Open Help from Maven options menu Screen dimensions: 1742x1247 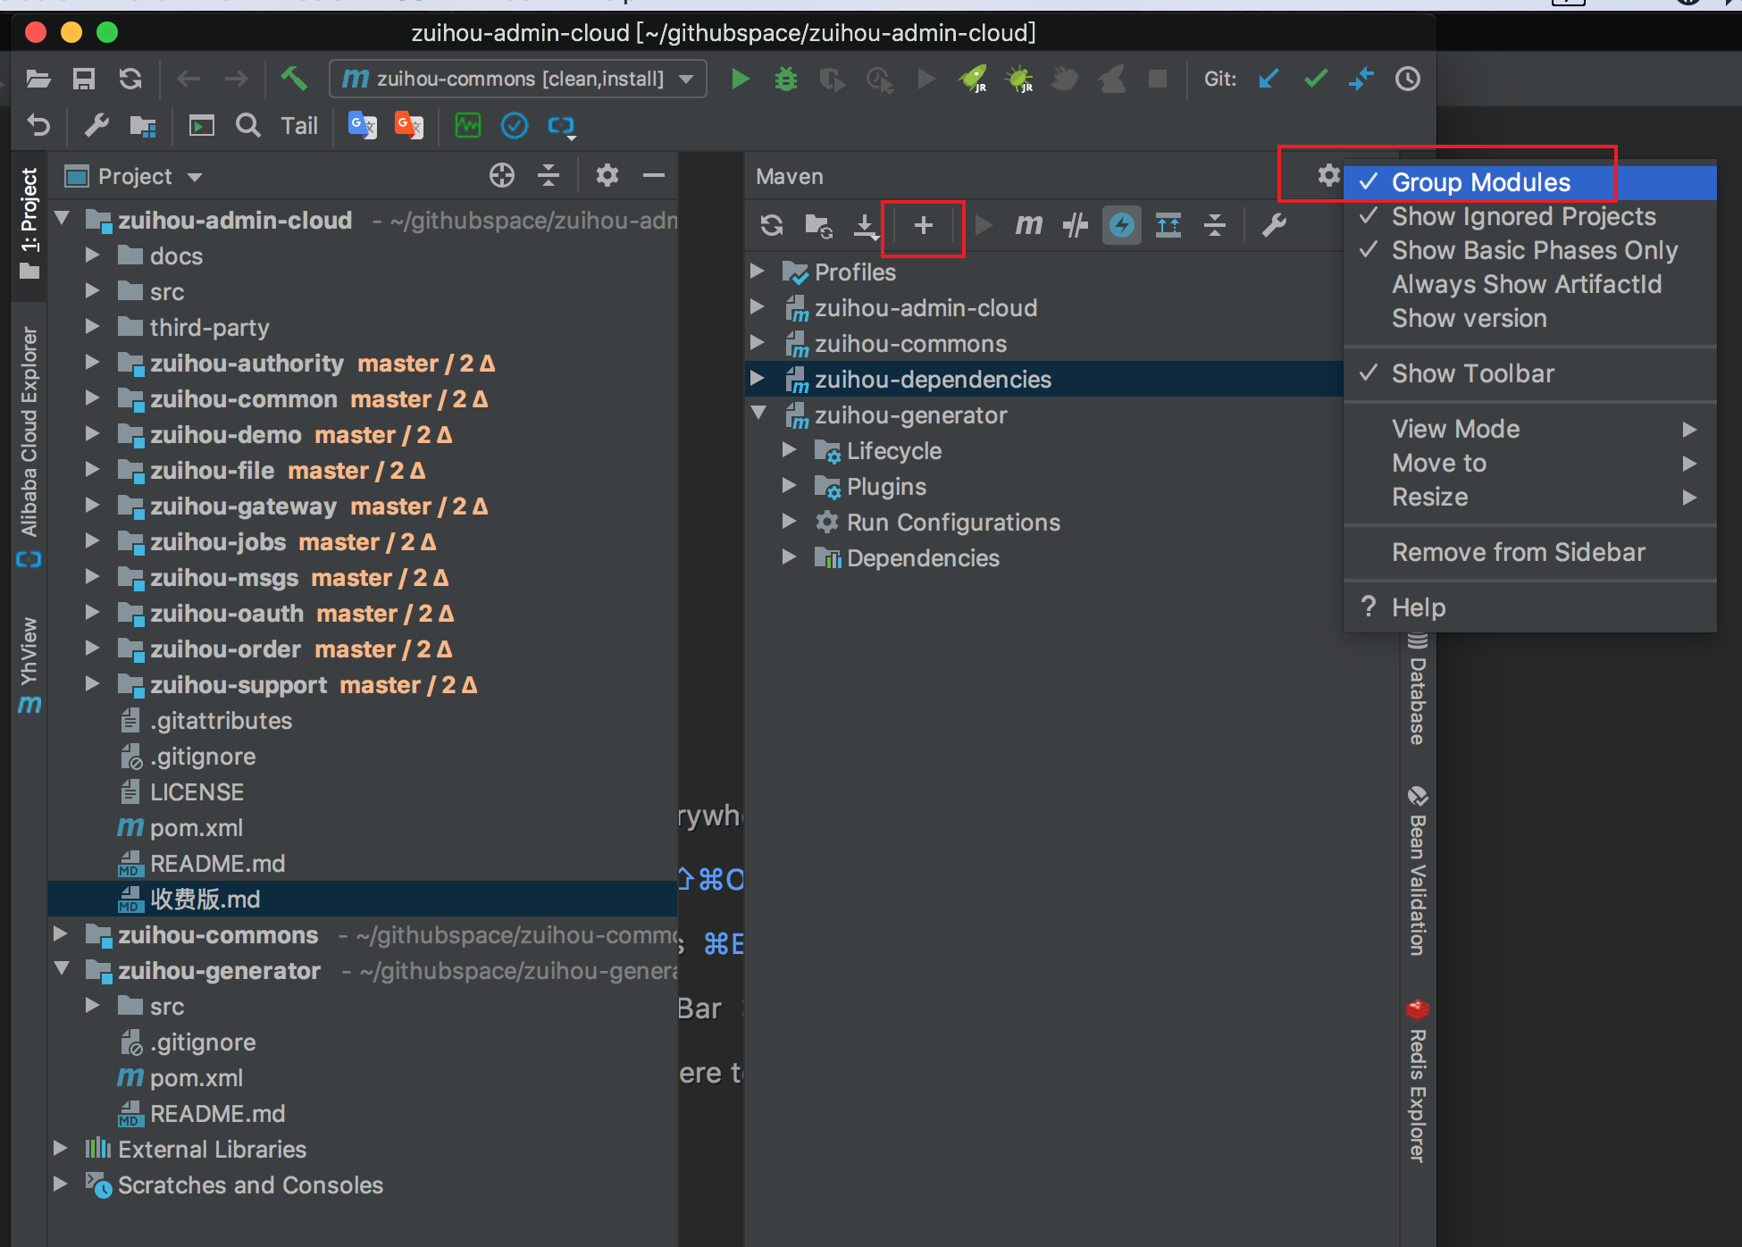pyautogui.click(x=1529, y=607)
